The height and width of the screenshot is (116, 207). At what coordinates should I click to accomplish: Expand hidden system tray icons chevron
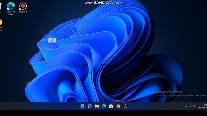(186, 106)
